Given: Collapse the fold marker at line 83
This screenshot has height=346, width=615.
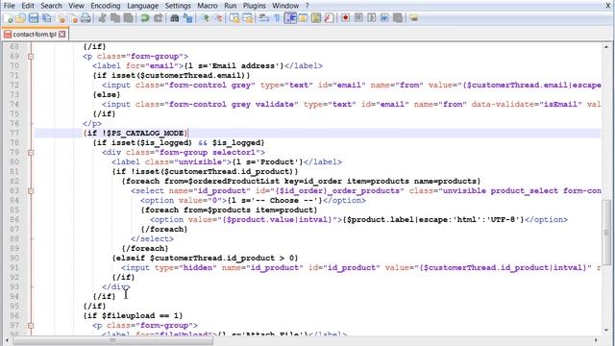Looking at the screenshot, I should [31, 190].
